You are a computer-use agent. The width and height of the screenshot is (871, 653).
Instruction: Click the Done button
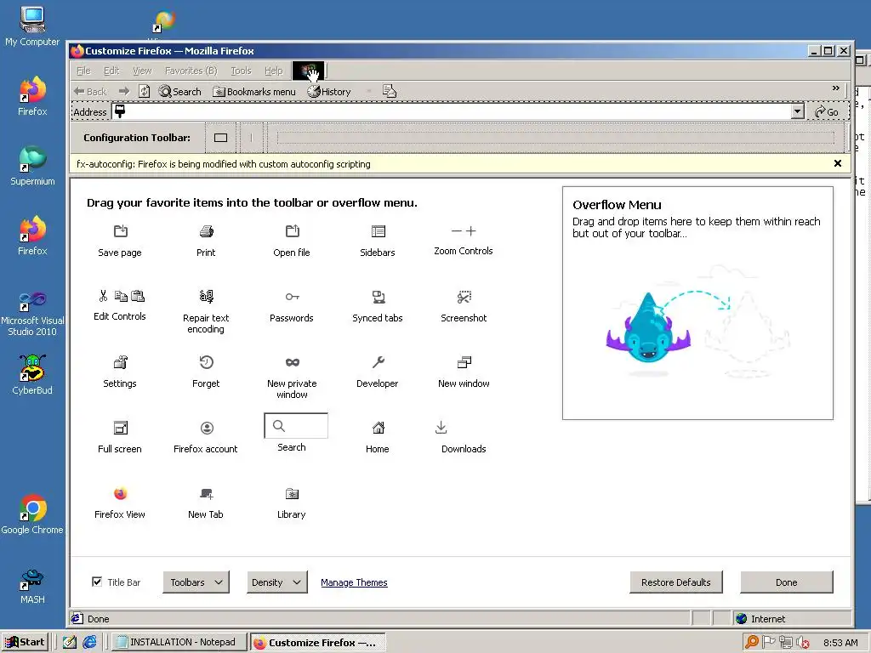tap(787, 582)
